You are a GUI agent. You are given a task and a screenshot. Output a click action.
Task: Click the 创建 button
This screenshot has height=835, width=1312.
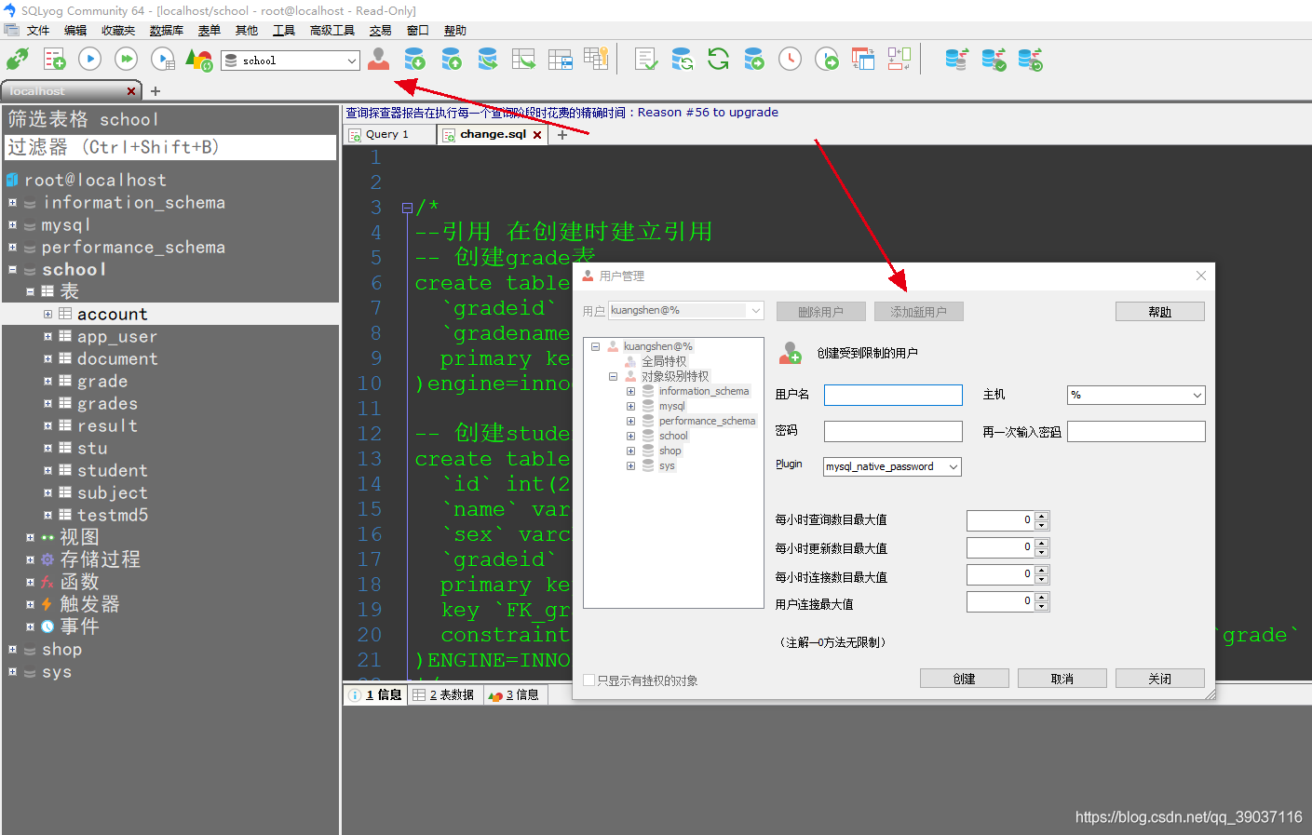pyautogui.click(x=965, y=679)
